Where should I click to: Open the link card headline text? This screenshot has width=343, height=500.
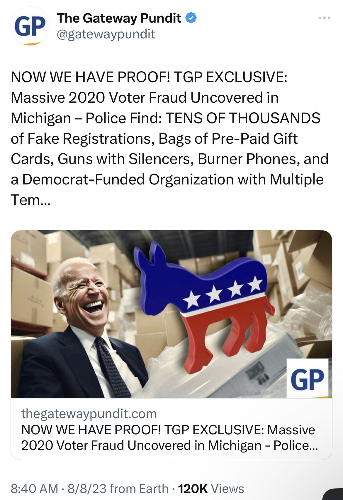tap(169, 438)
